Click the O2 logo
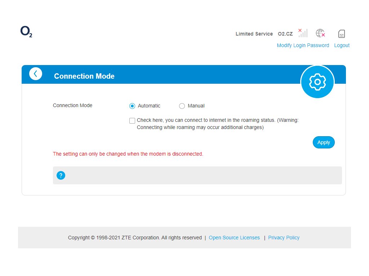This screenshot has width=369, height=276. pos(26,32)
